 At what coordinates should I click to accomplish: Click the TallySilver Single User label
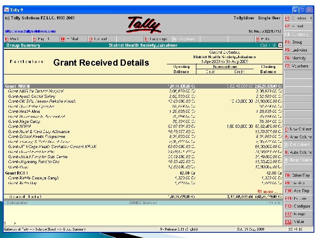point(257,18)
